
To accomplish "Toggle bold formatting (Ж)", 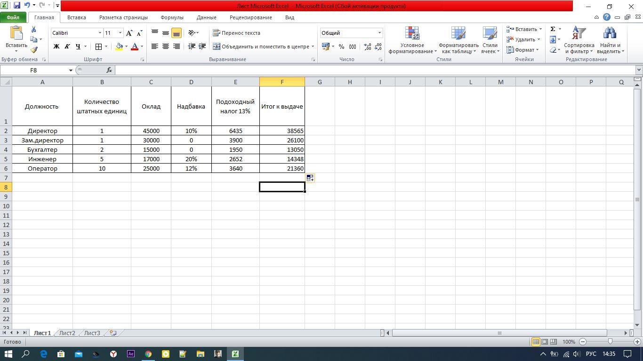I will coord(56,47).
